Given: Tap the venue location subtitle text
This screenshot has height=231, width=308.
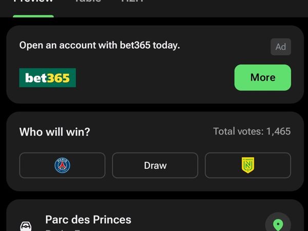Looking at the screenshot, I should (x=67, y=229).
